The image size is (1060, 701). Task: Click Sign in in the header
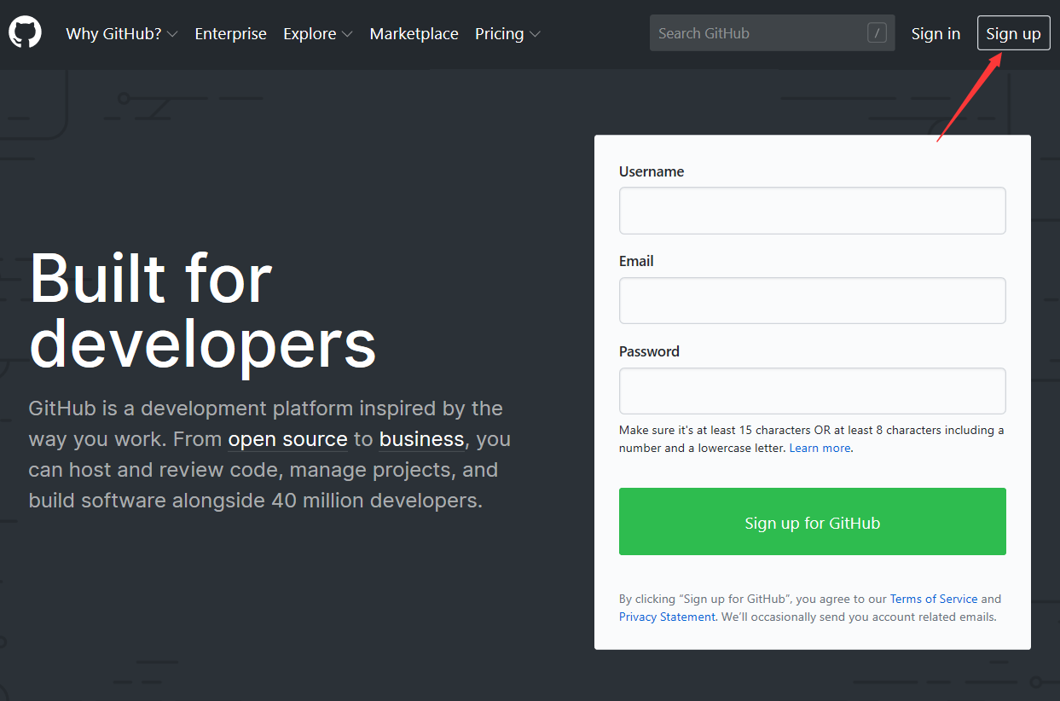935,34
